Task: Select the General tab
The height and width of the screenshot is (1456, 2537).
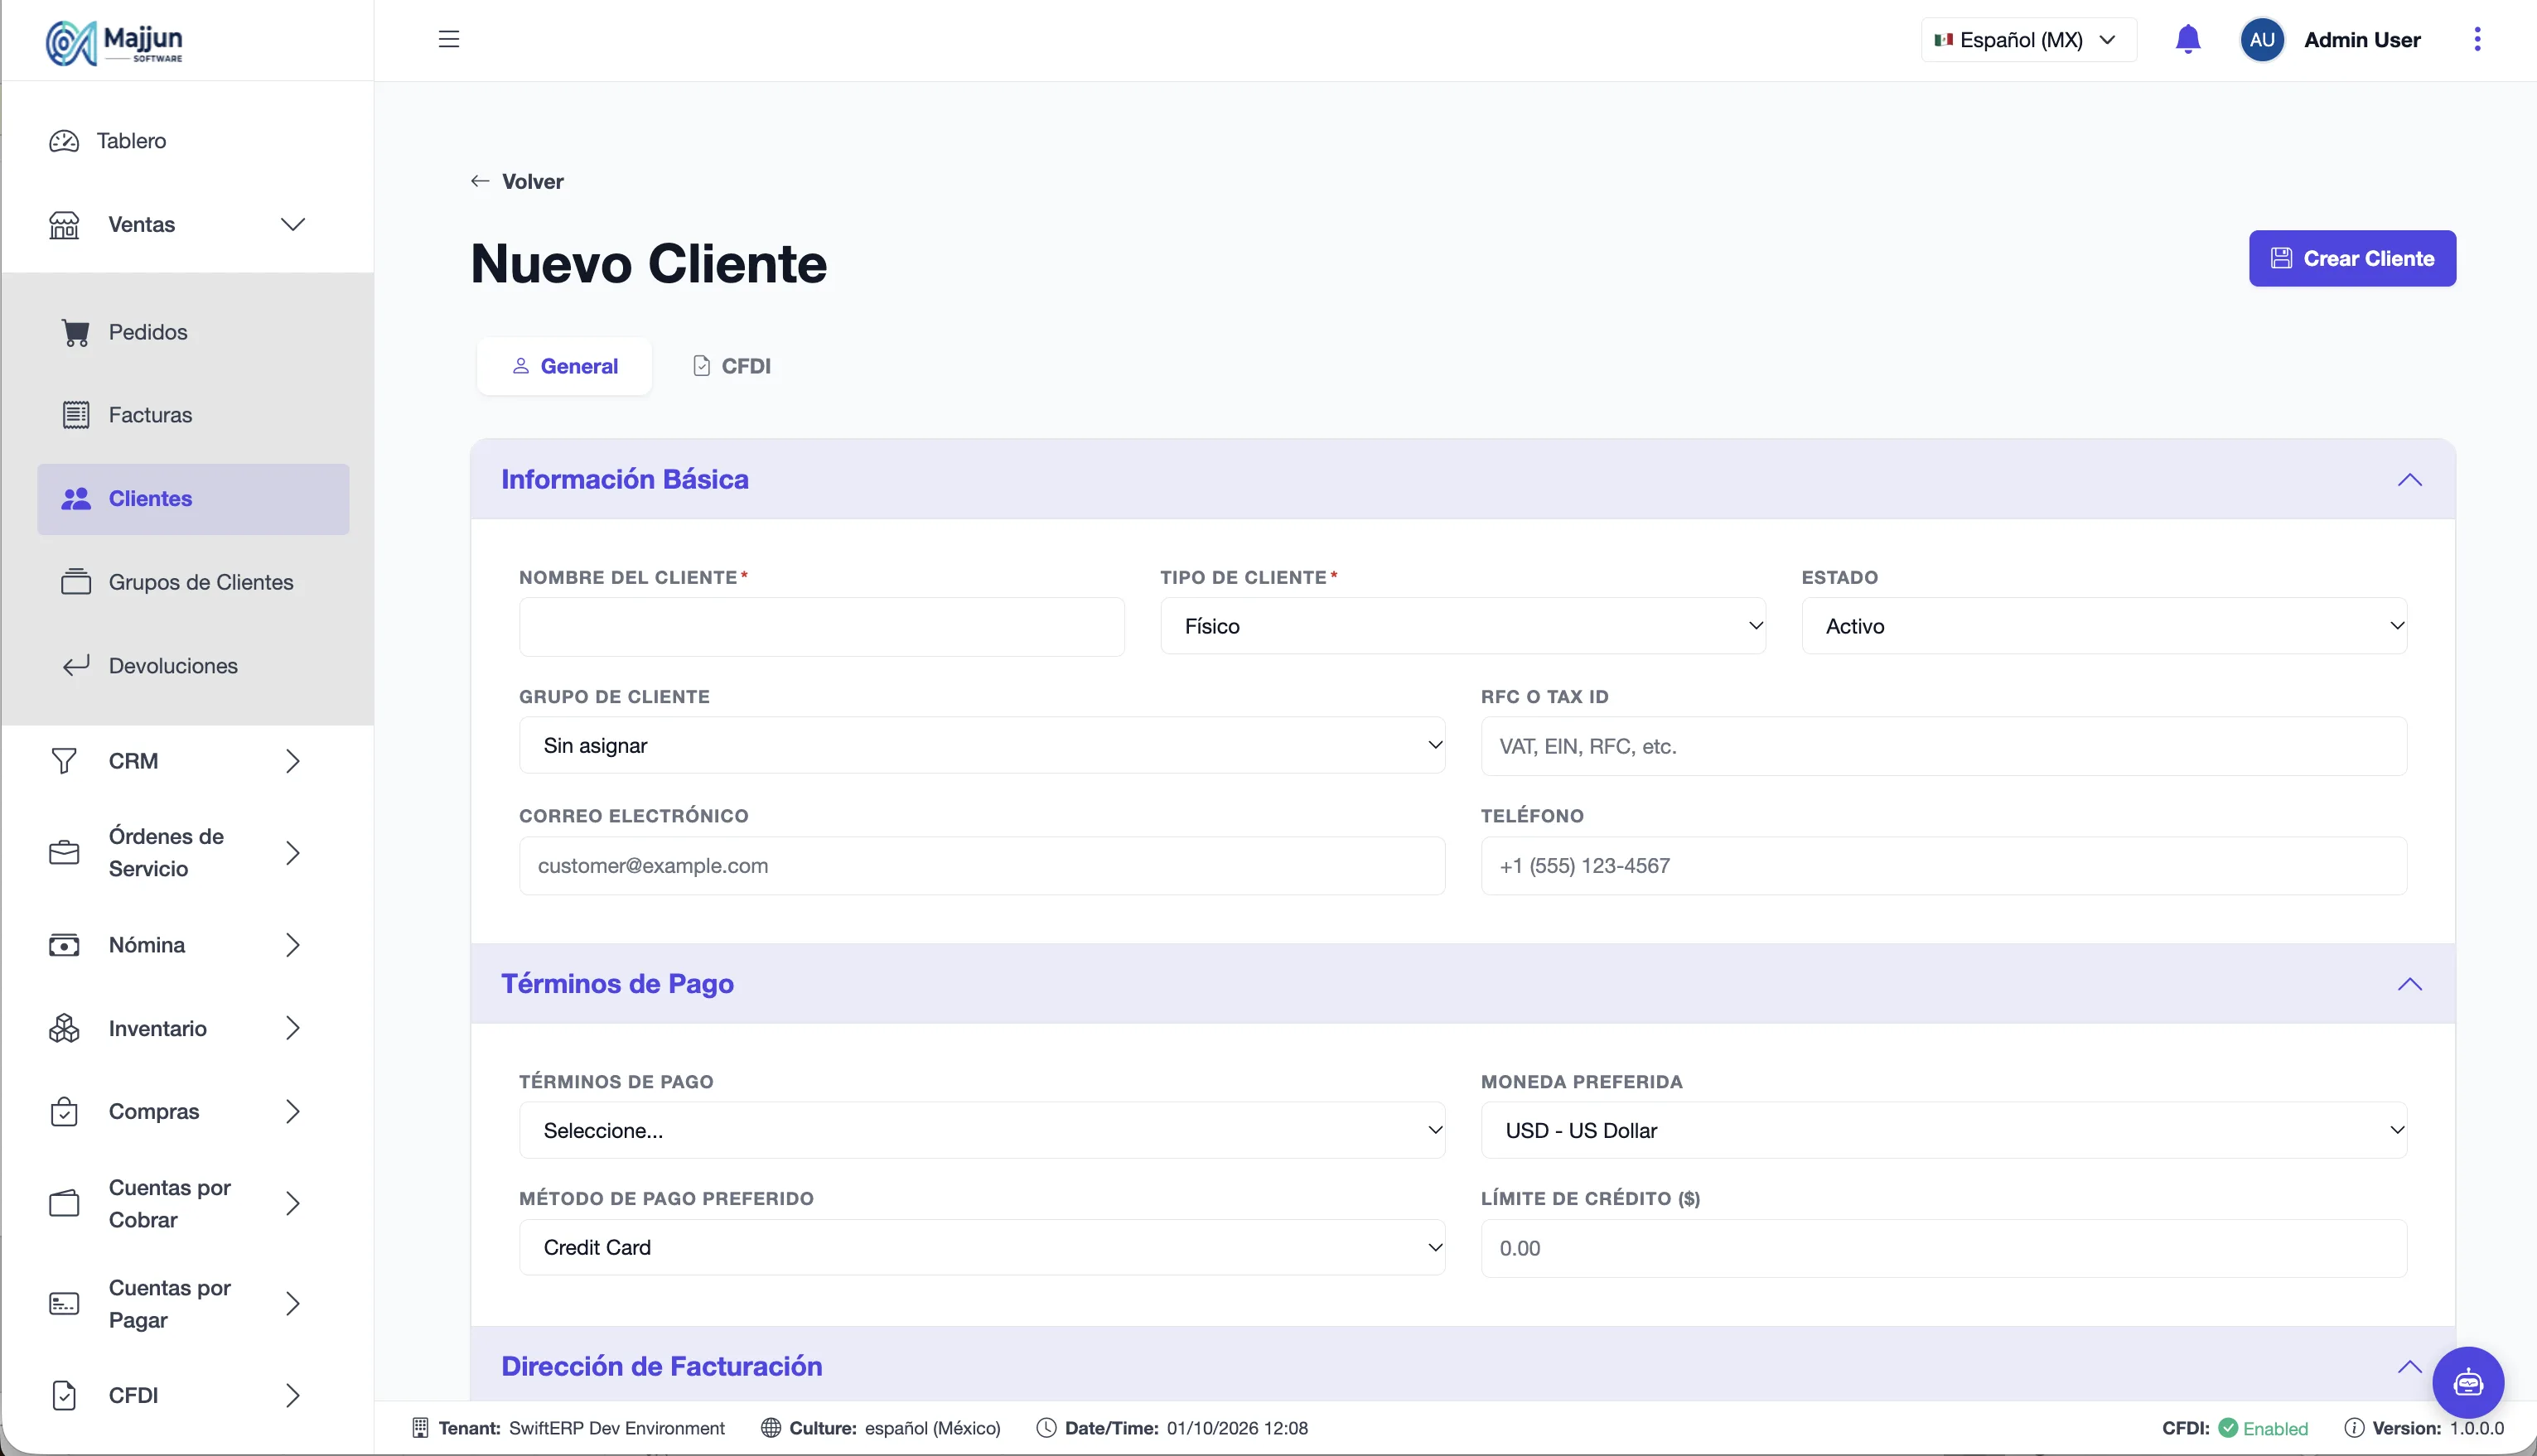Action: click(x=564, y=366)
